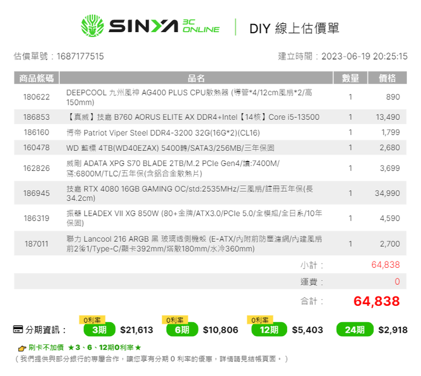Select the B760 AORUS ELITE AX product name
The width and height of the screenshot is (421, 376).
pyautogui.click(x=193, y=117)
